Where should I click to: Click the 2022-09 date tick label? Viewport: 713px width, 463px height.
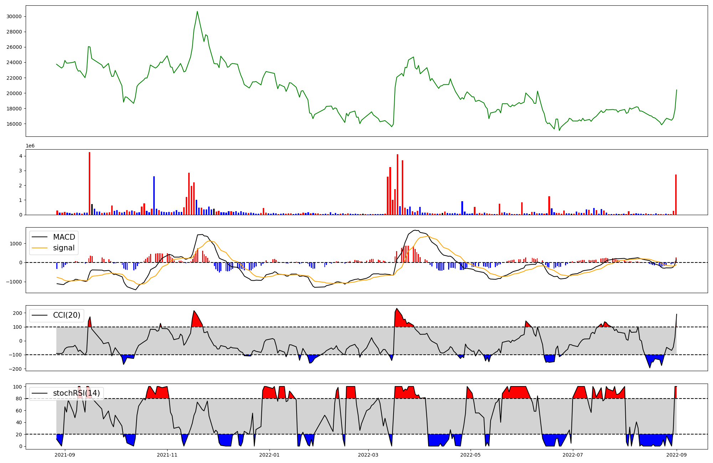click(x=677, y=455)
